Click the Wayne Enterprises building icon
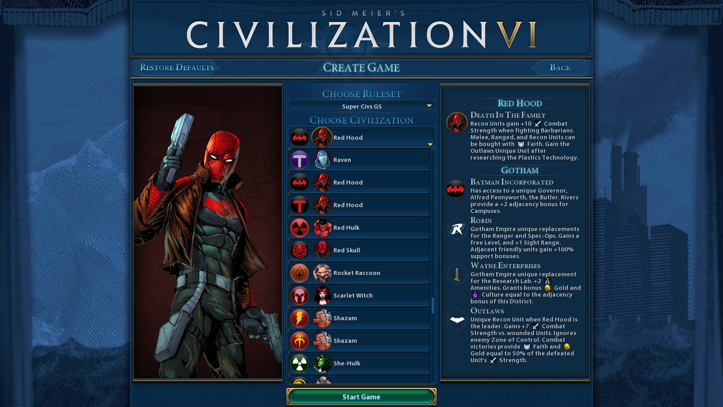The image size is (723, 407). [457, 274]
